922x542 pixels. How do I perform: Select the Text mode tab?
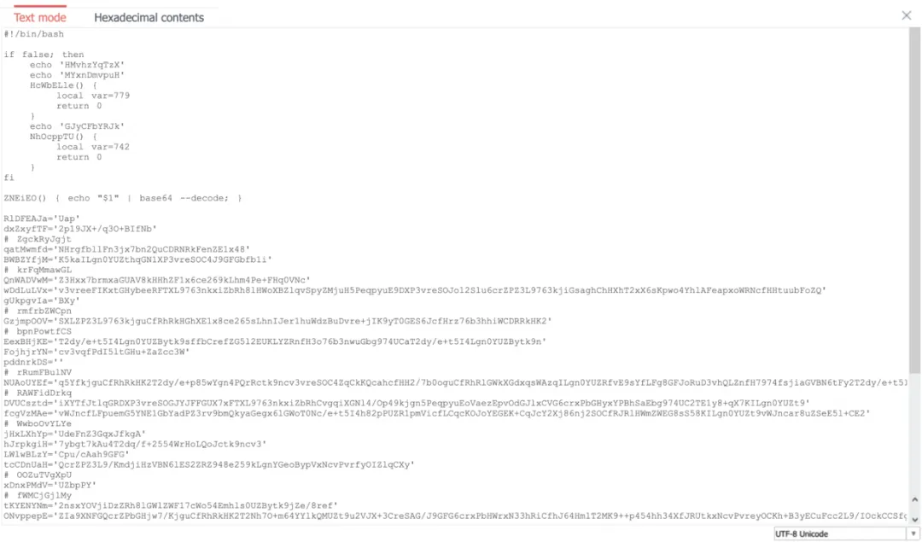(x=40, y=18)
